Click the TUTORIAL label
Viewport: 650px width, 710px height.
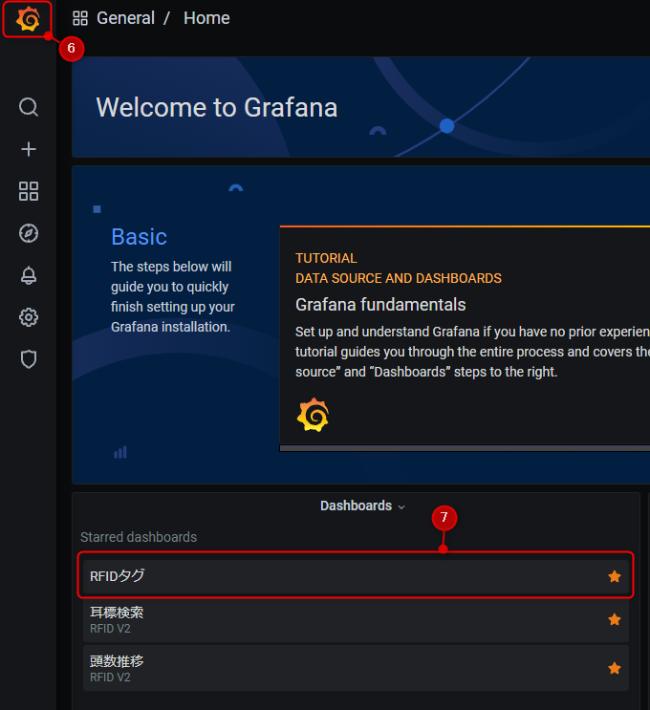pos(326,258)
